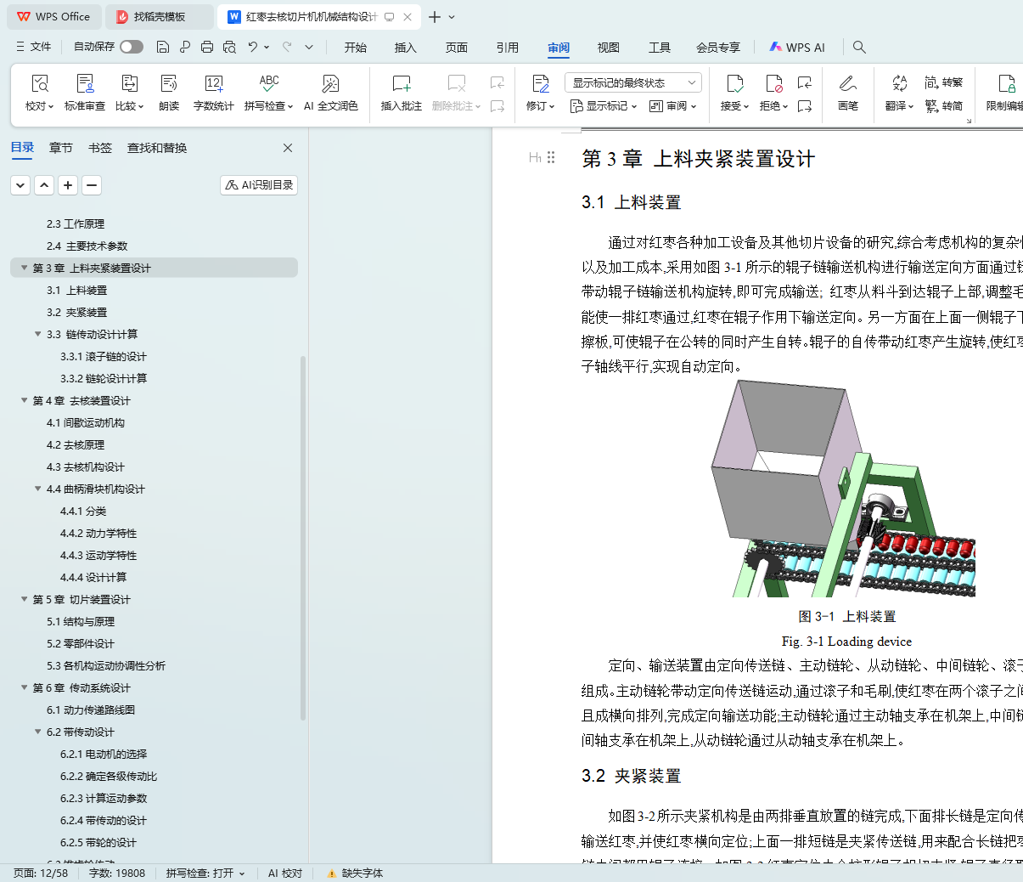Viewport: 1023px width, 882px height.
Task: Select outline entry 5.2 零部件设计
Action: tap(81, 643)
